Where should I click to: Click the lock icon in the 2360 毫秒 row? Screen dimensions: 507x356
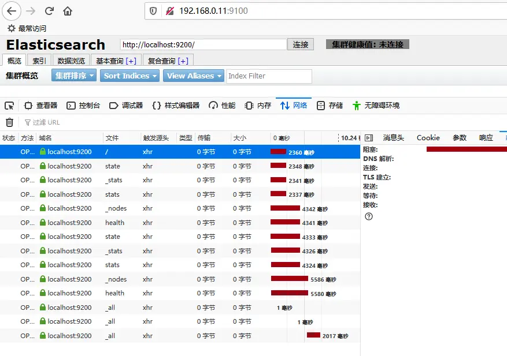[43, 151]
